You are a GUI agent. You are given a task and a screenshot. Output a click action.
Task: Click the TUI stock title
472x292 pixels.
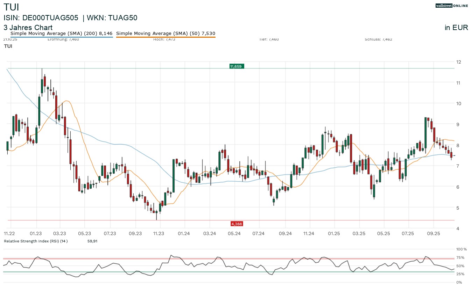click(11, 7)
